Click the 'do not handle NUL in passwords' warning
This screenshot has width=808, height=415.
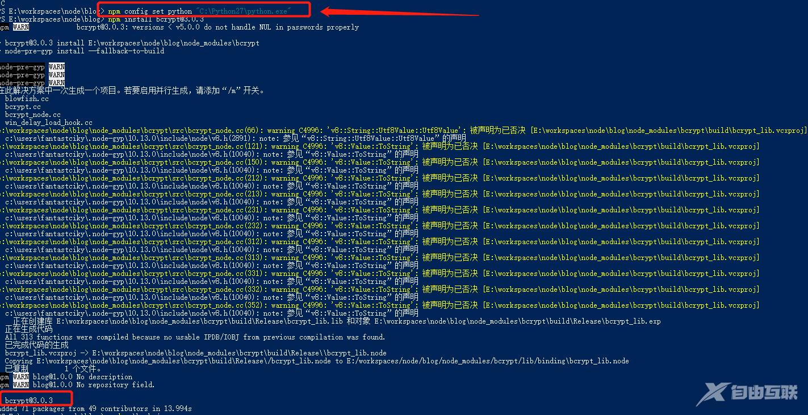(x=217, y=27)
